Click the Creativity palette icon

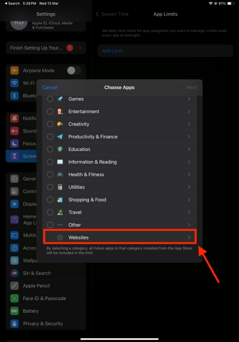point(60,124)
